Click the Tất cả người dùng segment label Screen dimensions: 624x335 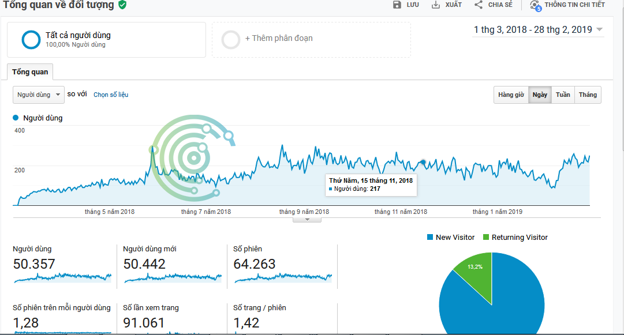(x=78, y=35)
